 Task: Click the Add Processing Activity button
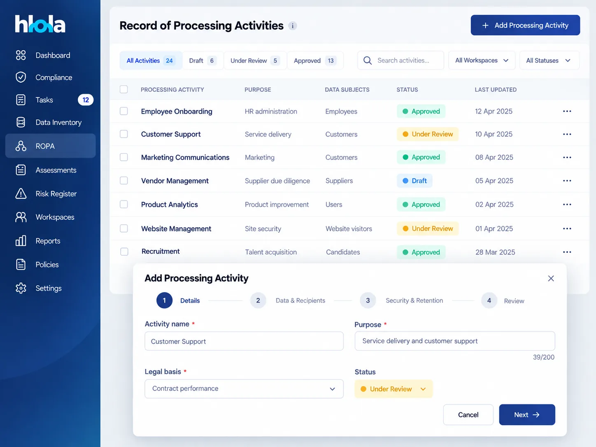coord(525,25)
